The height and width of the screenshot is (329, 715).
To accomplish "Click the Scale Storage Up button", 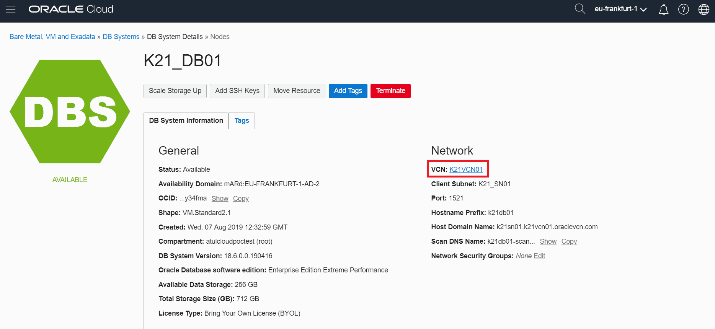I will pyautogui.click(x=175, y=91).
